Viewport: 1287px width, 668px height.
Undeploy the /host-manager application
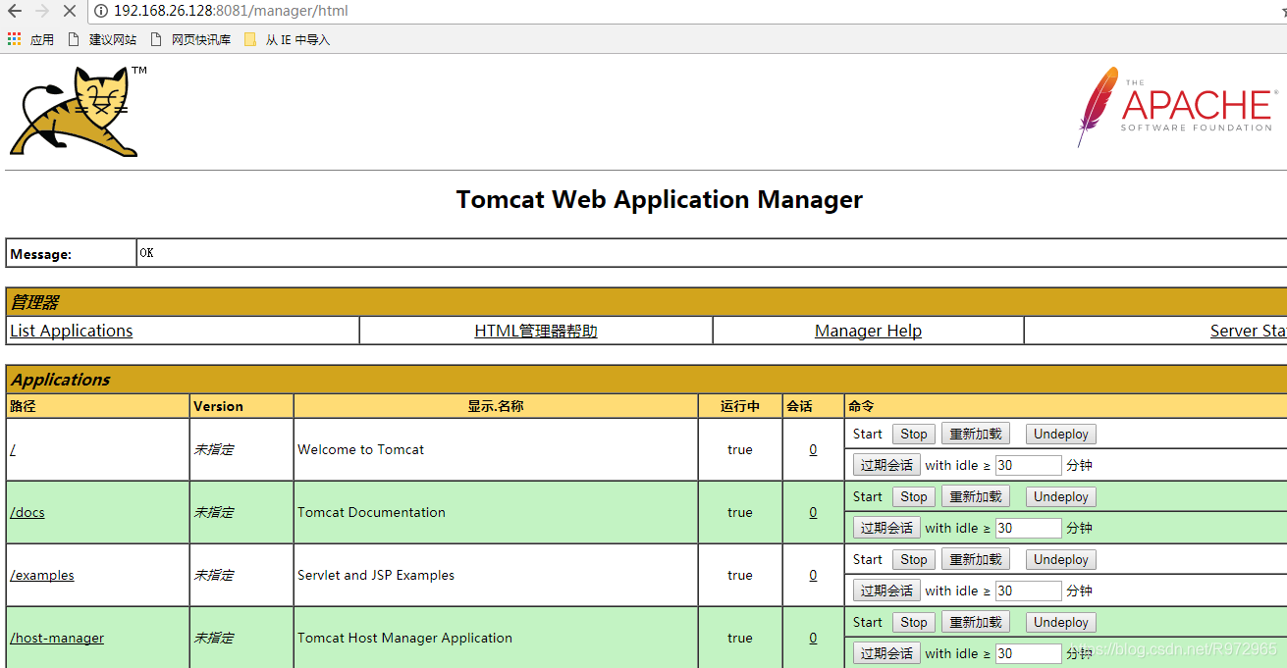tap(1061, 622)
